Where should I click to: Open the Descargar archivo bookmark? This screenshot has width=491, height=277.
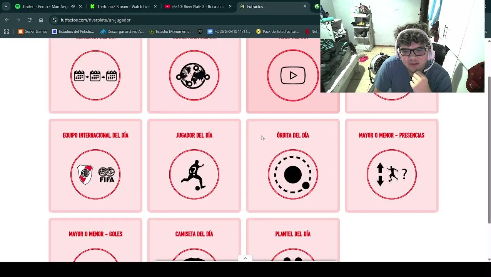pos(122,32)
